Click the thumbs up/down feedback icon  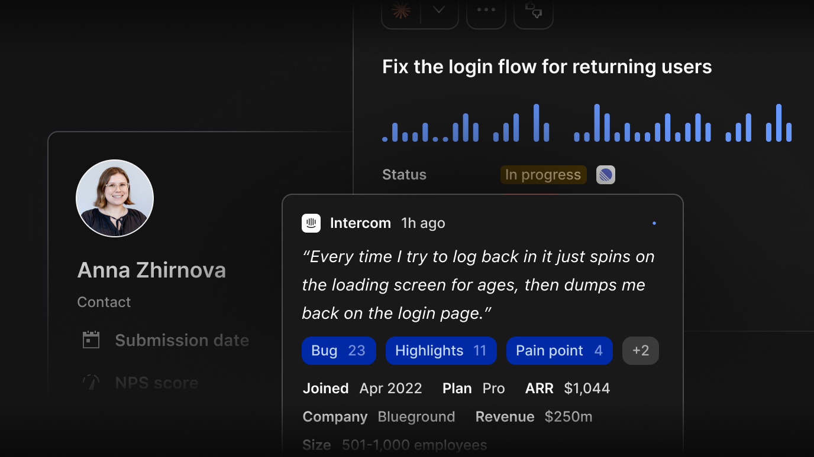point(534,10)
